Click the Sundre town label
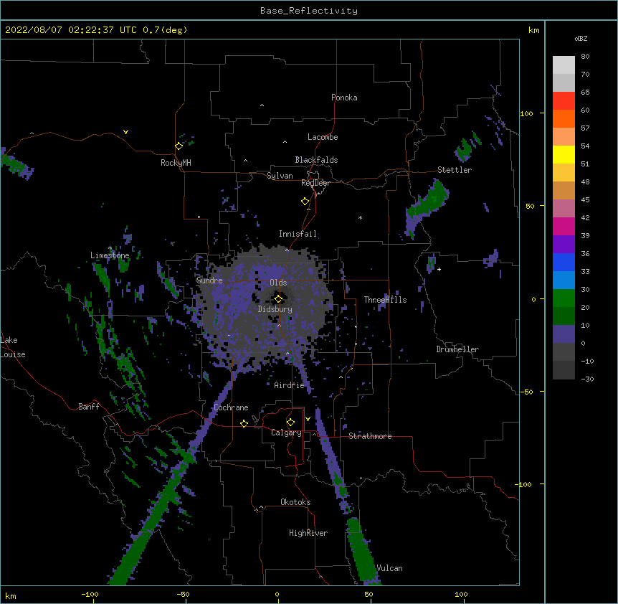Viewport: 618px width, 604px height. point(209,280)
